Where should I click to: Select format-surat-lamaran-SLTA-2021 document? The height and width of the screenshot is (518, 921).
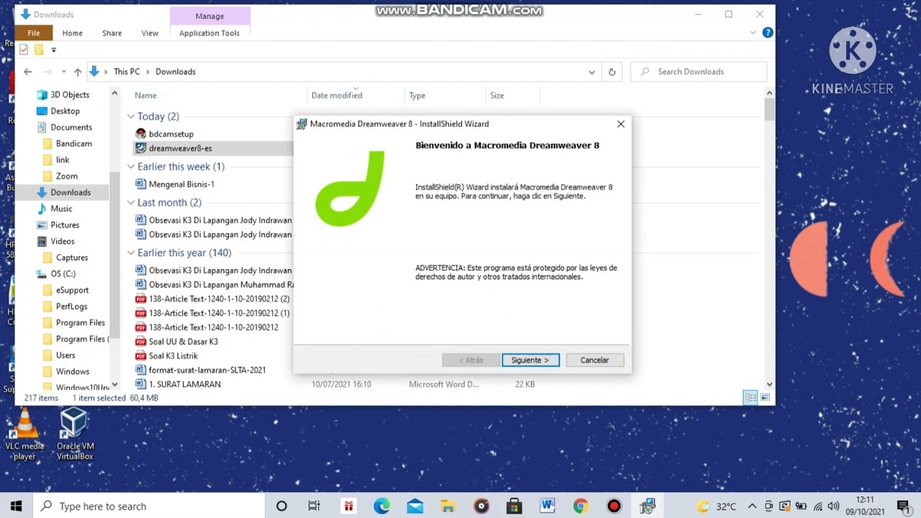[x=207, y=370]
